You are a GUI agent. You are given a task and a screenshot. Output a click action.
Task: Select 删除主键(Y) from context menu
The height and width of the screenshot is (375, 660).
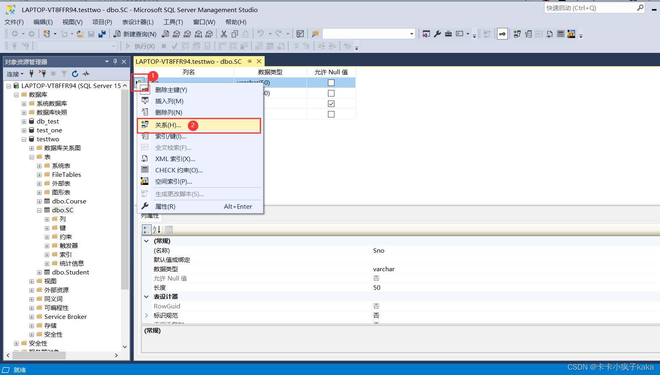tap(199, 90)
